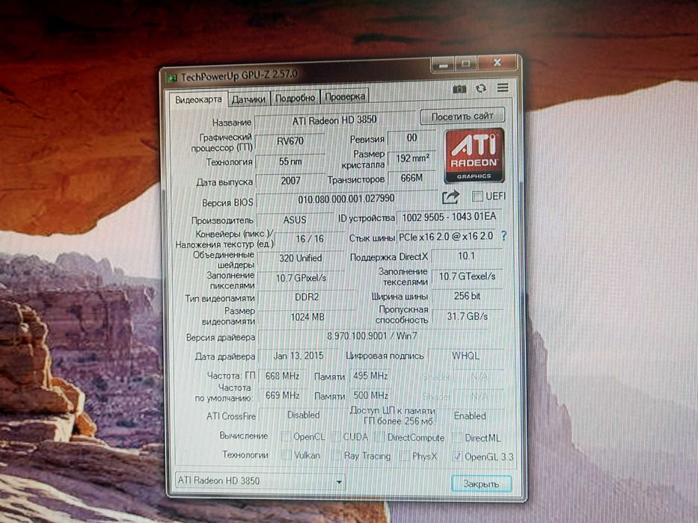
Task: Click the 10.7 GPixel/s fillrate value
Action: 301,278
